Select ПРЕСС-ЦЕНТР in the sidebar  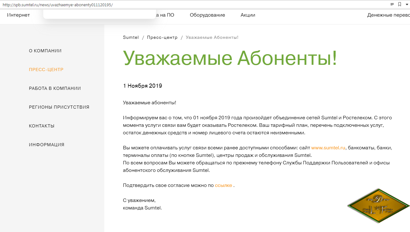46,70
